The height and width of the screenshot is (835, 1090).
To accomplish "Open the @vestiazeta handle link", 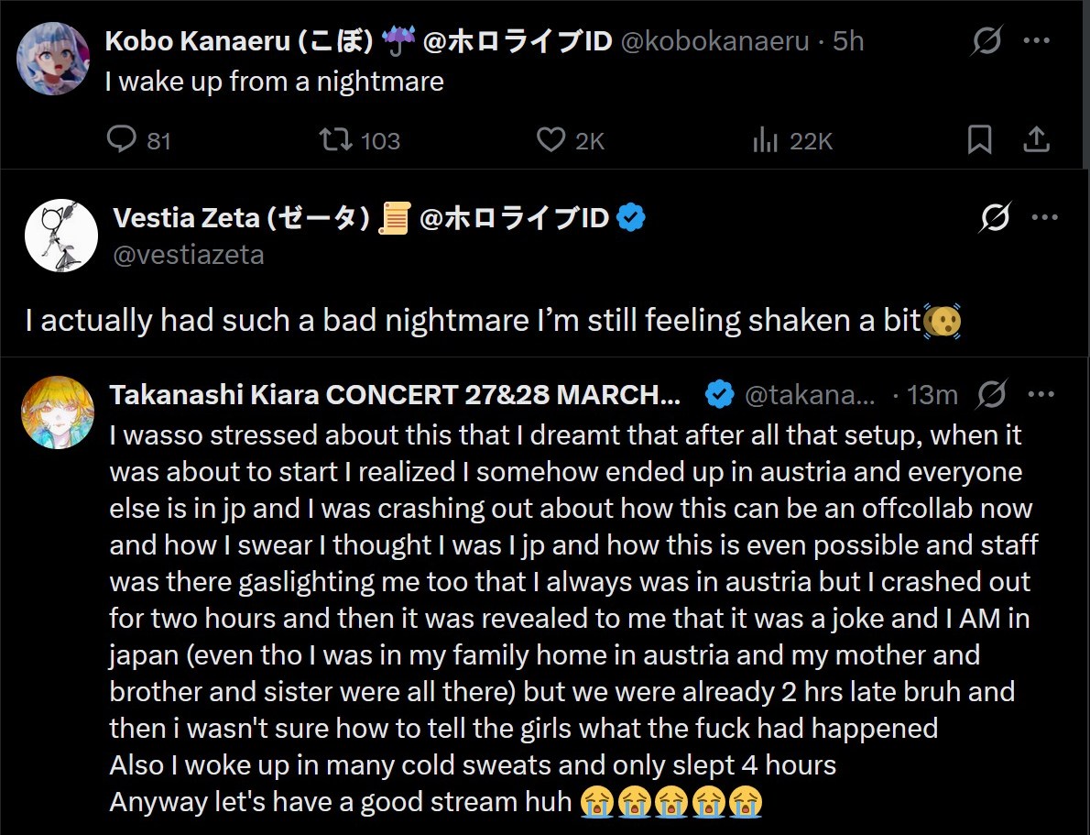I will tap(188, 255).
